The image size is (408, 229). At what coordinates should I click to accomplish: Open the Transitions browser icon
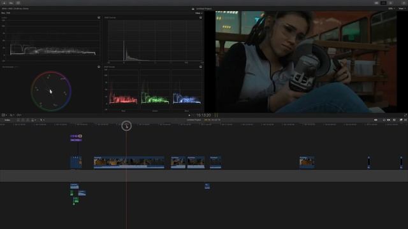[x=405, y=120]
